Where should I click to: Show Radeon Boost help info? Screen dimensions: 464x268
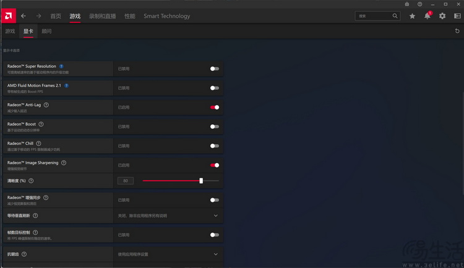[41, 124]
